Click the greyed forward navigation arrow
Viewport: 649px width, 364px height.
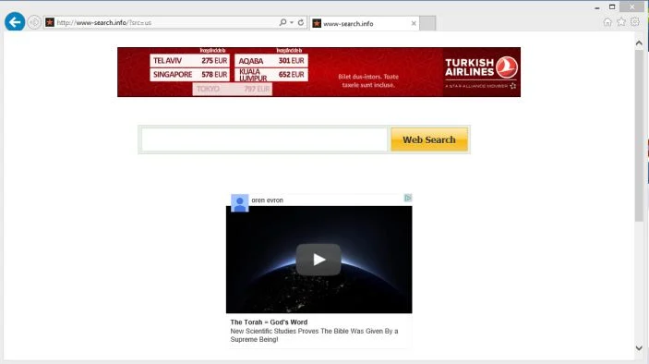click(34, 22)
